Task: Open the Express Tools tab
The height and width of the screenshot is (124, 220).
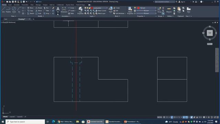Action: [70, 5]
